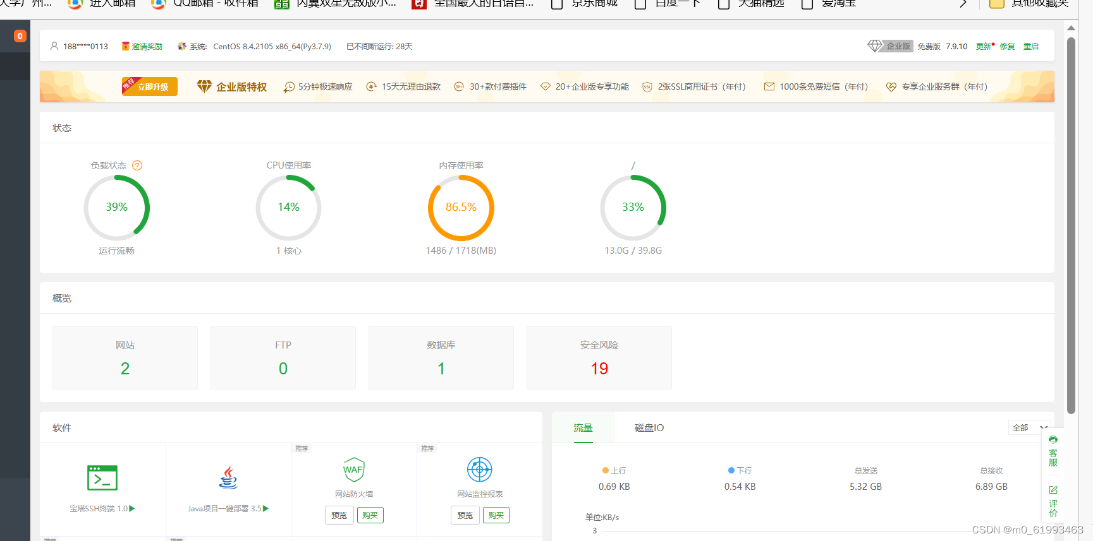Open the 其他收藏夹 bookmarks folder
The height and width of the screenshot is (541, 1093).
[1029, 4]
